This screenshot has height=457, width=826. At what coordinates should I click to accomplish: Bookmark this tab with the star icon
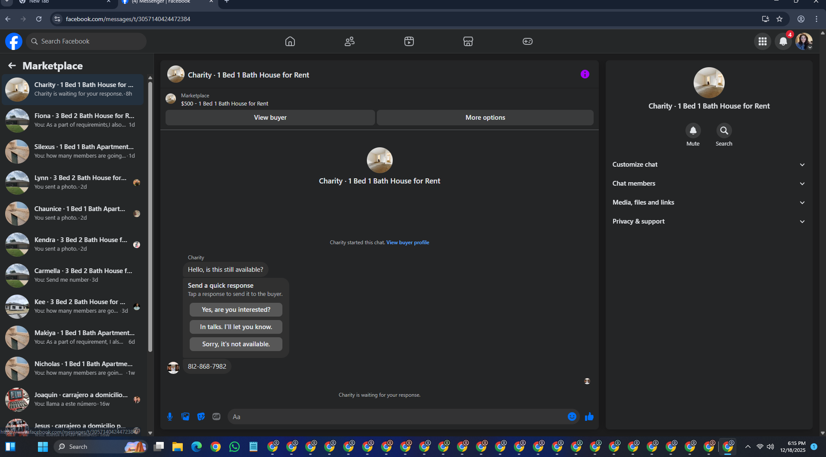click(779, 19)
